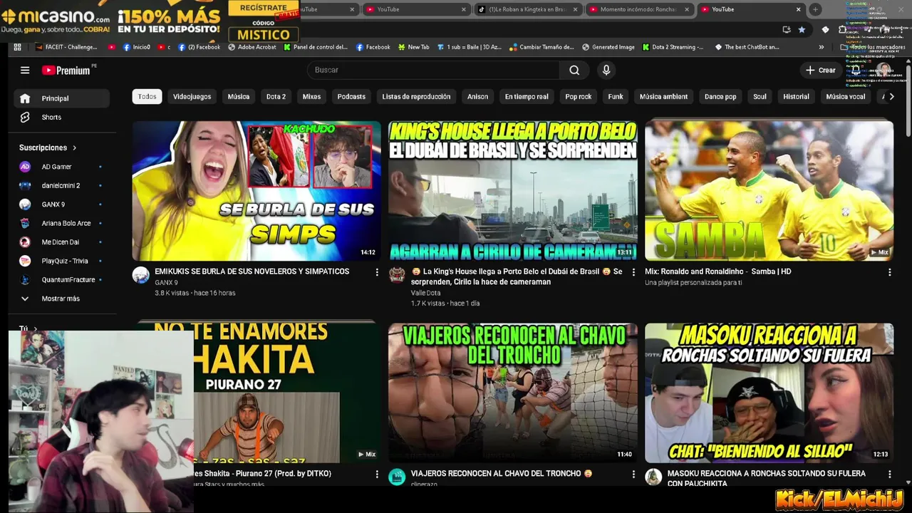
Task: Click the install app icon in address bar
Action: pos(786,29)
